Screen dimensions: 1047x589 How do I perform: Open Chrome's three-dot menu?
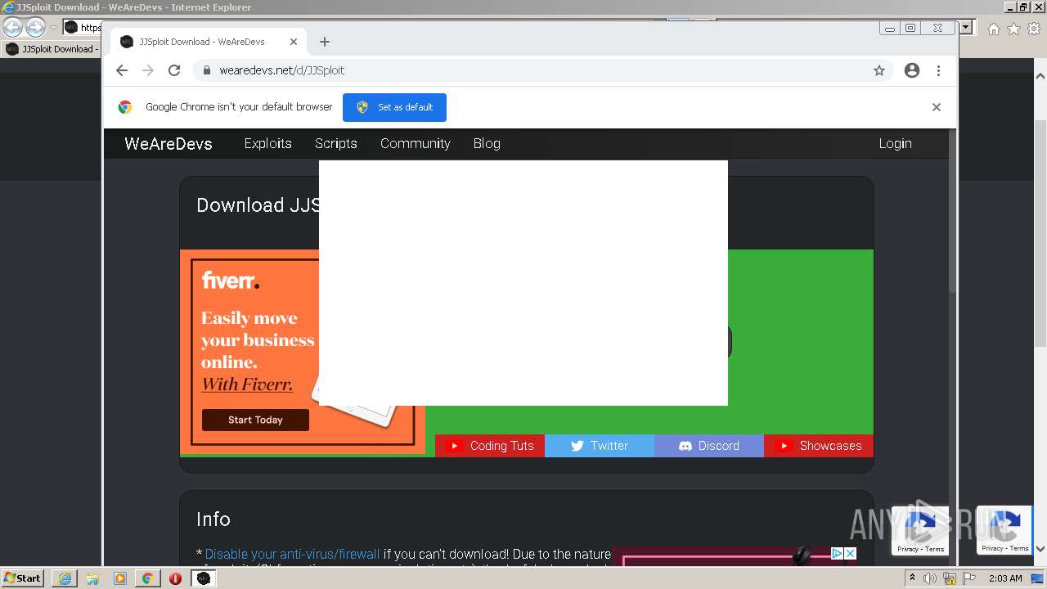[938, 70]
